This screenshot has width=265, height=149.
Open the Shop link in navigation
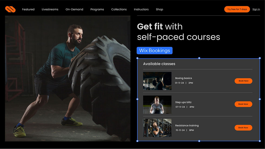[159, 9]
